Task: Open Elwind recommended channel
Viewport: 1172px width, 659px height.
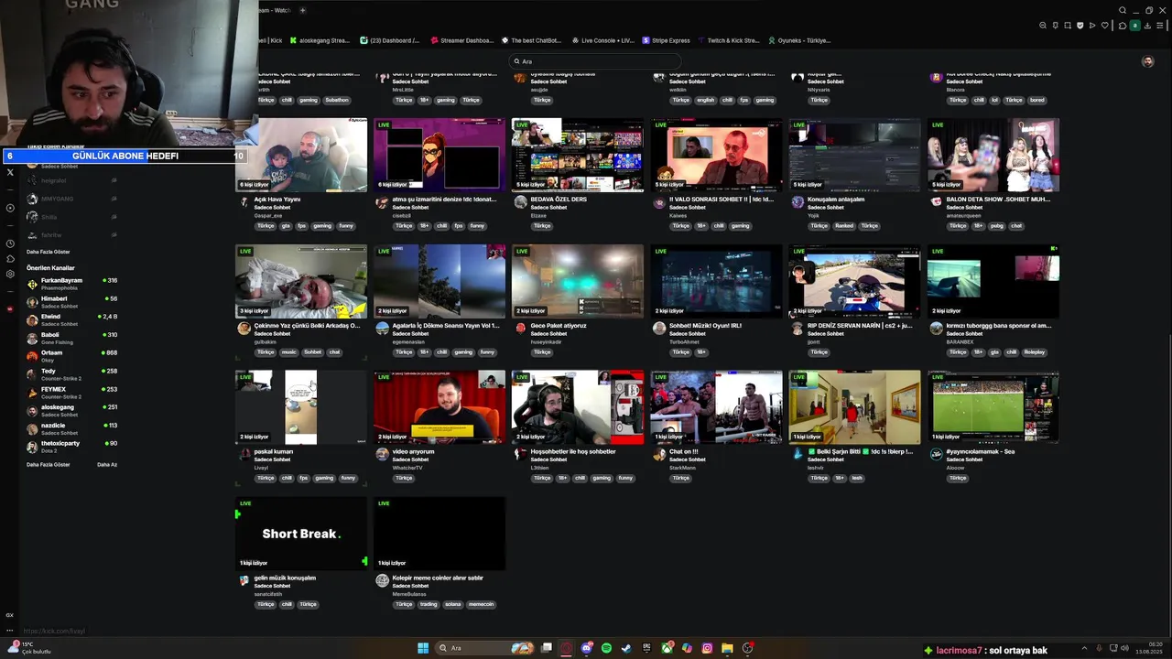Action: click(72, 319)
